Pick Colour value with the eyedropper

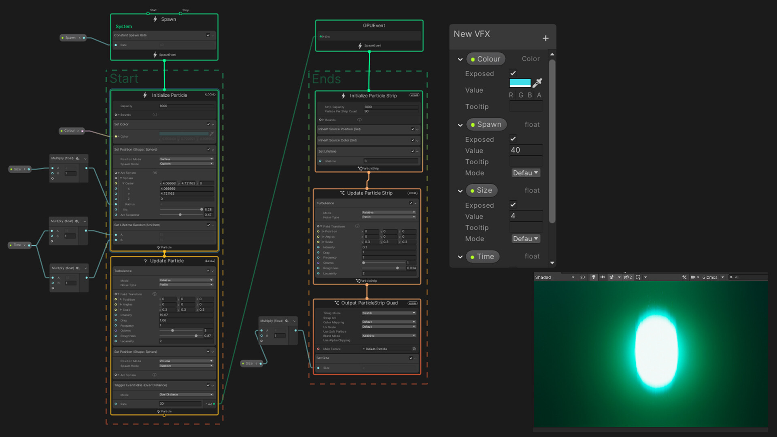(537, 83)
